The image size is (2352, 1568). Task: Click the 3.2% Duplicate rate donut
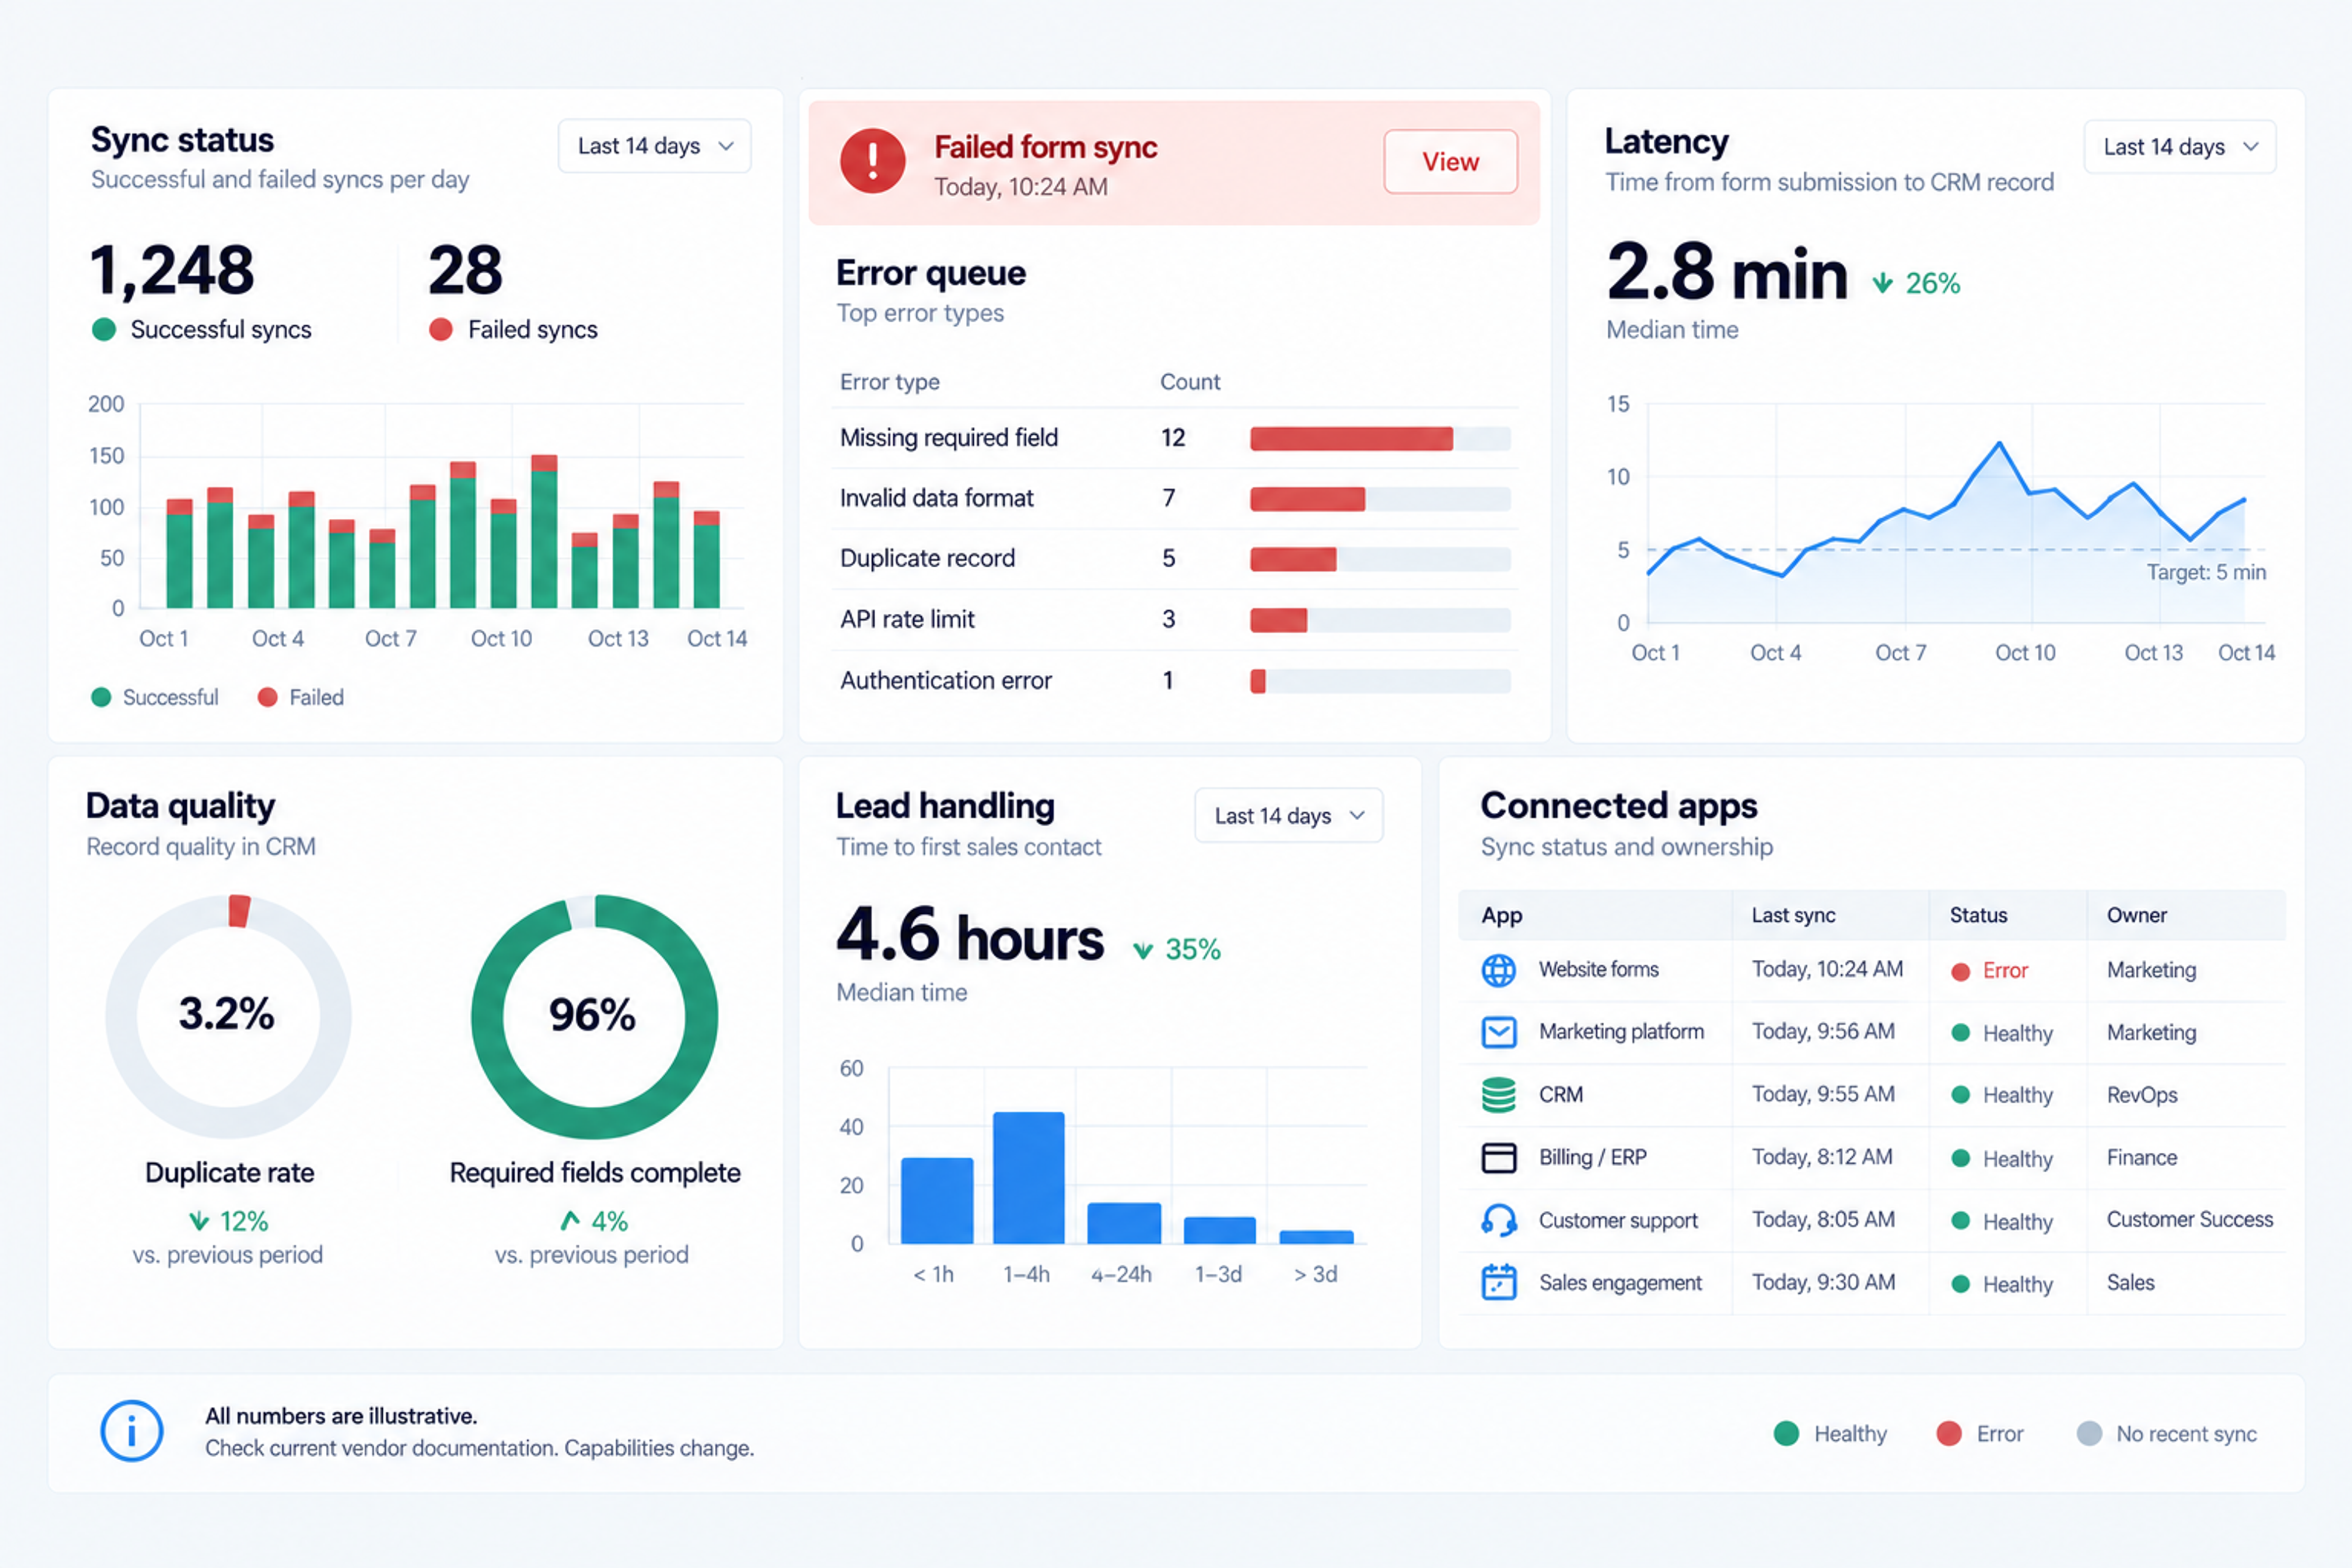tap(228, 1016)
